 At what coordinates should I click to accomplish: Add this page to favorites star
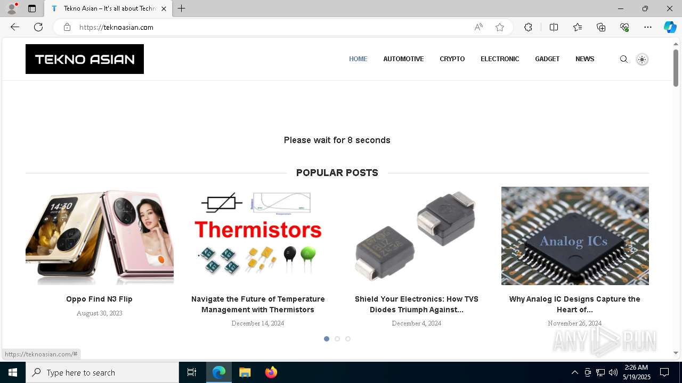click(500, 27)
